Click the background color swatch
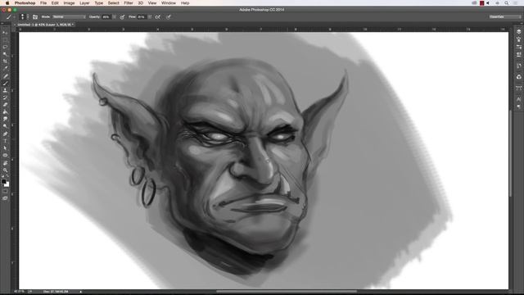The height and width of the screenshot is (295, 524). click(7, 185)
